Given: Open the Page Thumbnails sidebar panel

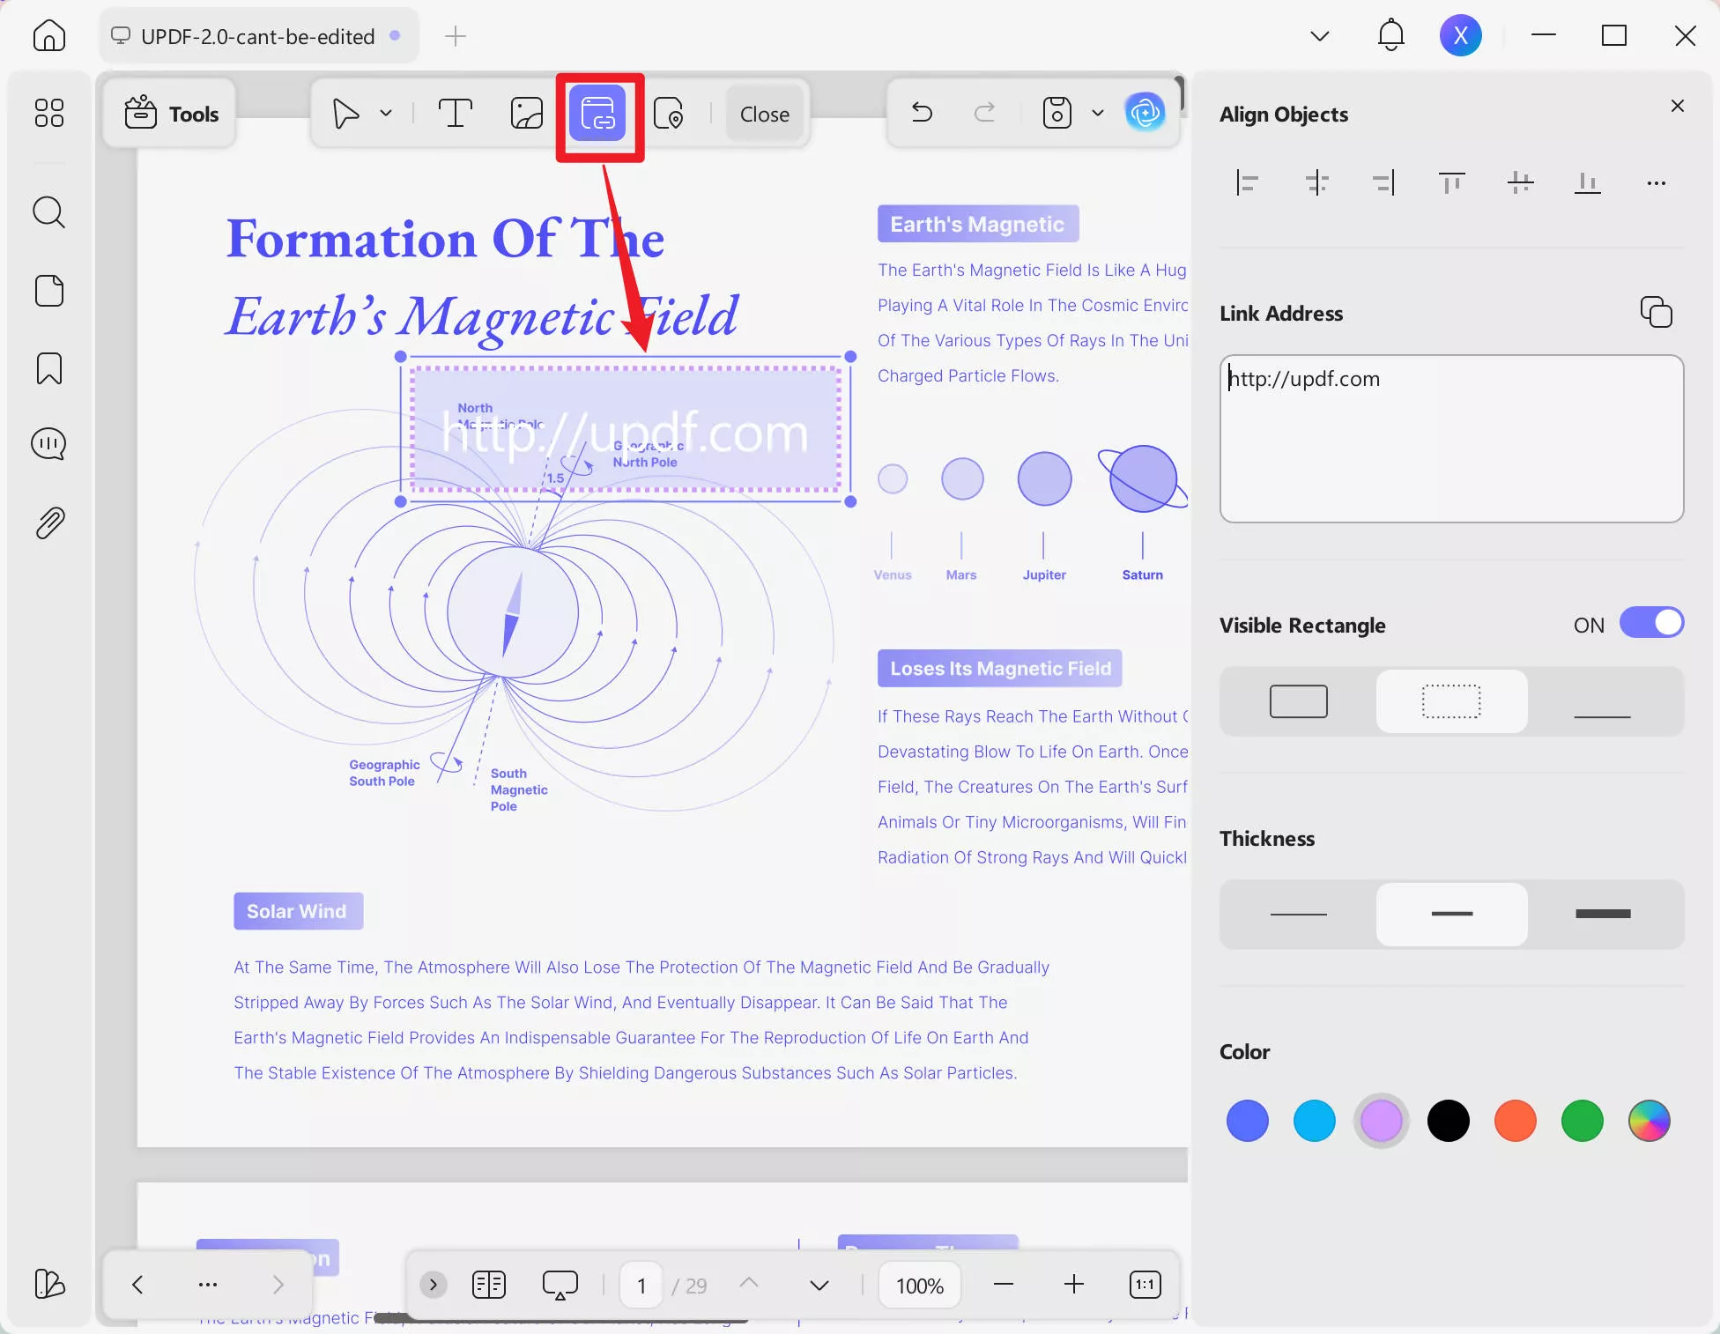Looking at the screenshot, I should pyautogui.click(x=49, y=291).
